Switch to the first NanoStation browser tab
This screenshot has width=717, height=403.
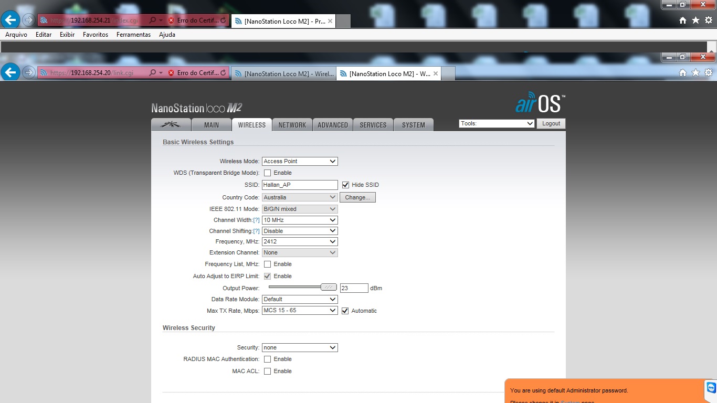click(x=283, y=74)
